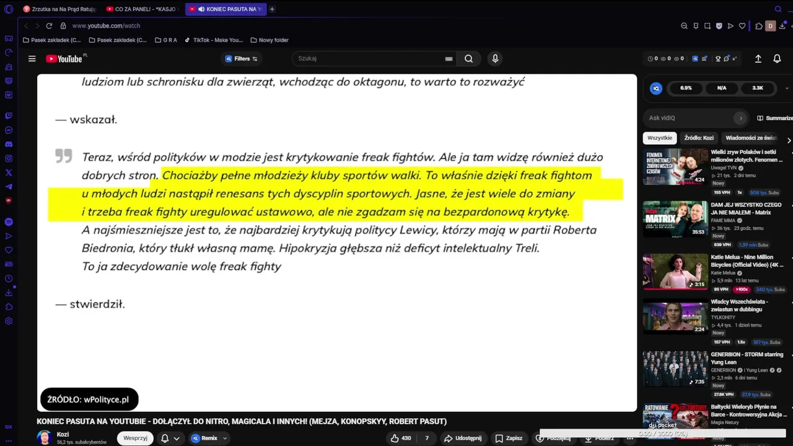Open the YouTube guide hamburger menu
793x446 pixels.
coord(32,59)
